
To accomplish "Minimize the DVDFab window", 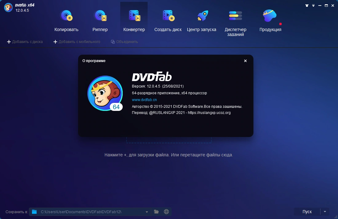I will 320,6.
